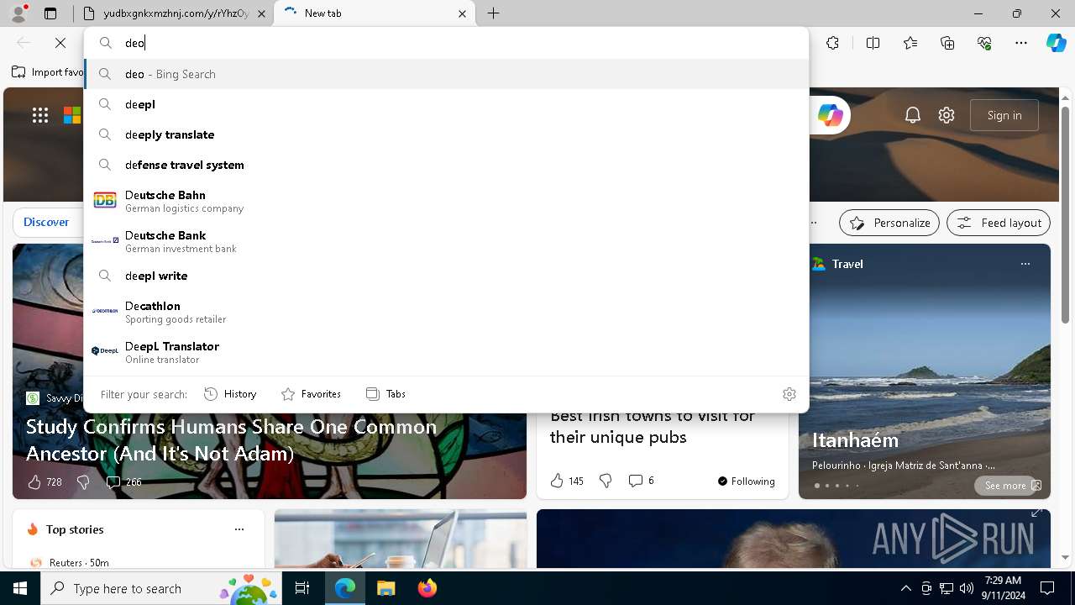Choose the 'deepl write' suggestion
Image resolution: width=1075 pixels, height=605 pixels.
pyautogui.click(x=446, y=276)
